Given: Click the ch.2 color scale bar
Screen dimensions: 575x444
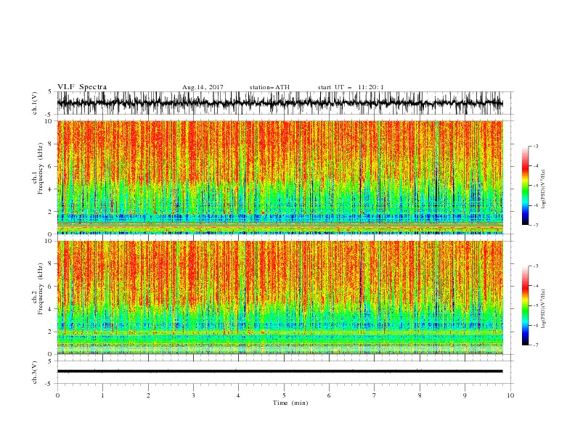Looking at the screenshot, I should coord(525,305).
